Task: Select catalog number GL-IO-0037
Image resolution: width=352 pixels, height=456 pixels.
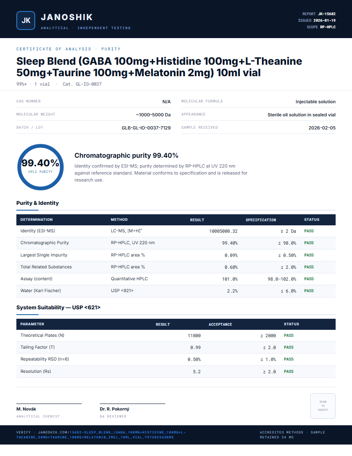Action: (x=88, y=84)
